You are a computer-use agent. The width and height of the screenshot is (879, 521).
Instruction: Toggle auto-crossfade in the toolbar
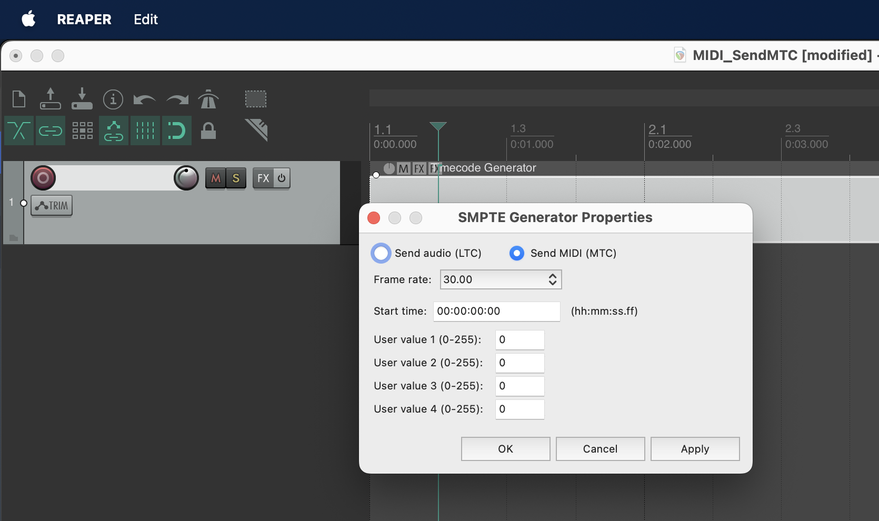point(19,131)
